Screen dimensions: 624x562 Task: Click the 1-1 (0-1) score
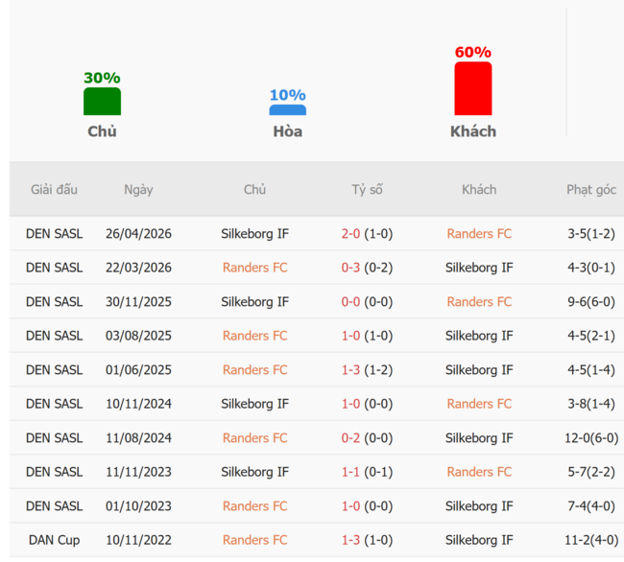pyautogui.click(x=367, y=472)
